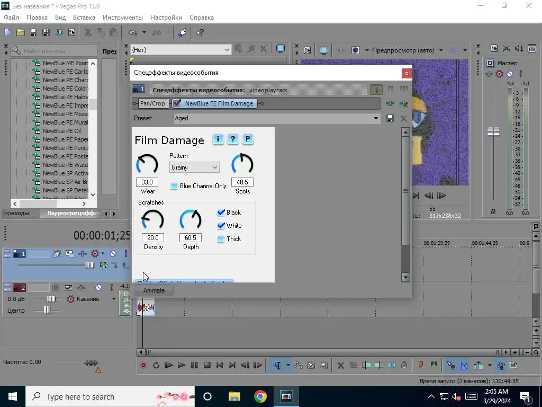Mute audio track 2
542x407 pixels.
point(98,288)
